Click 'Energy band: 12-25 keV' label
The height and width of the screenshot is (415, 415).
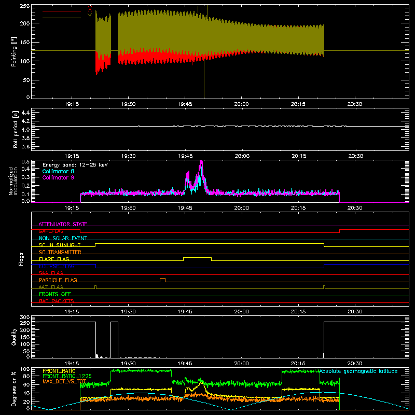(x=75, y=165)
